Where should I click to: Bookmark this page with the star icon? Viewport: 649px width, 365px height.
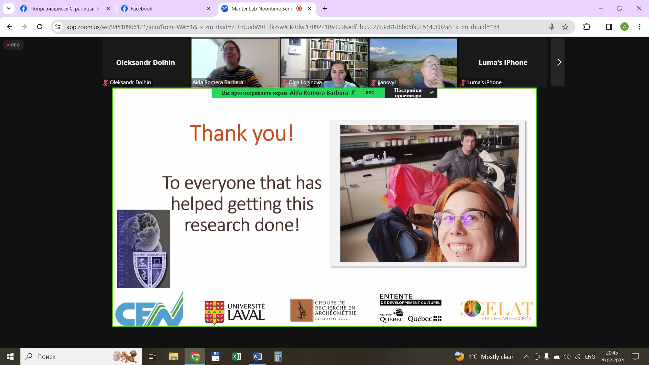pyautogui.click(x=565, y=27)
